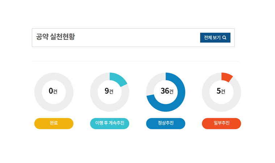275x163 pixels.
Task: Select the yellow 완료 status button
Action: click(x=54, y=123)
